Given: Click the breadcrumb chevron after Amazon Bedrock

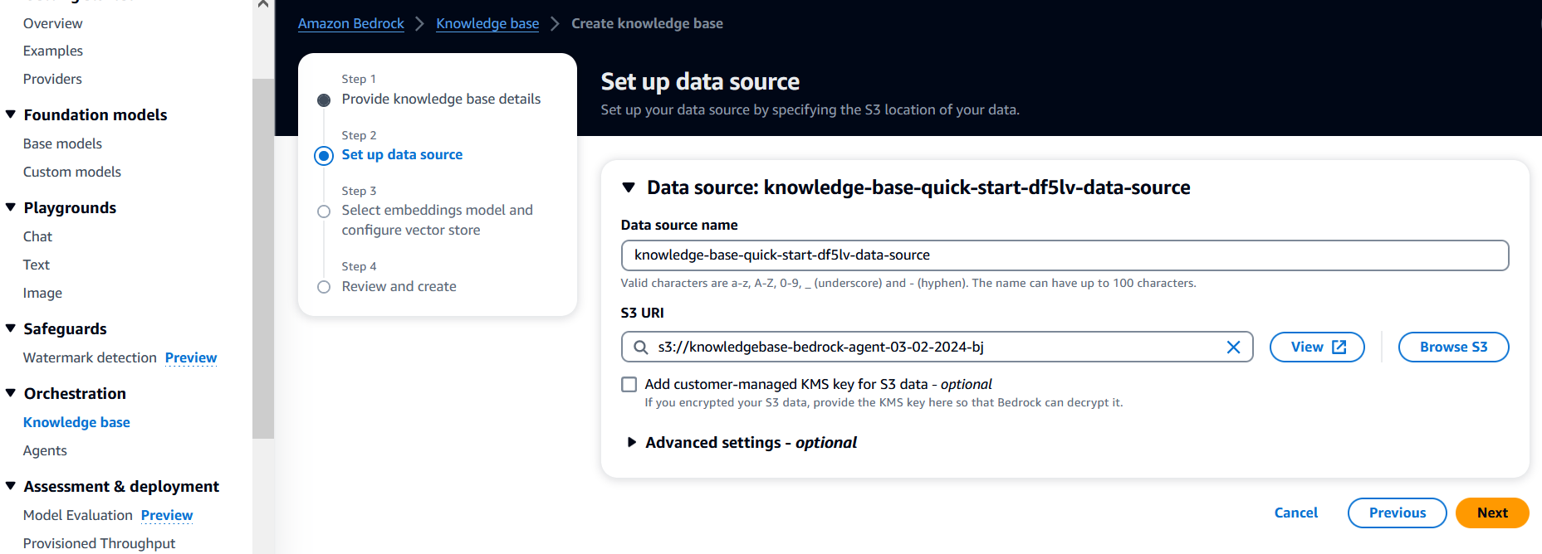Looking at the screenshot, I should click(x=419, y=24).
